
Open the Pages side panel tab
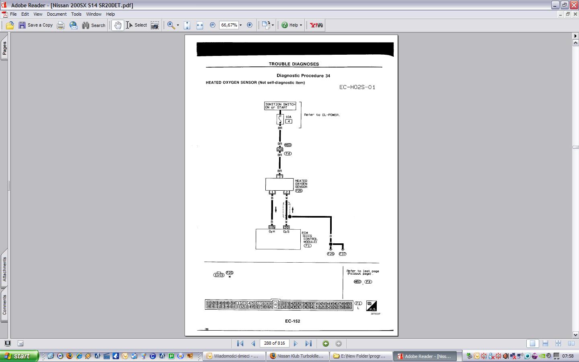pos(4,49)
